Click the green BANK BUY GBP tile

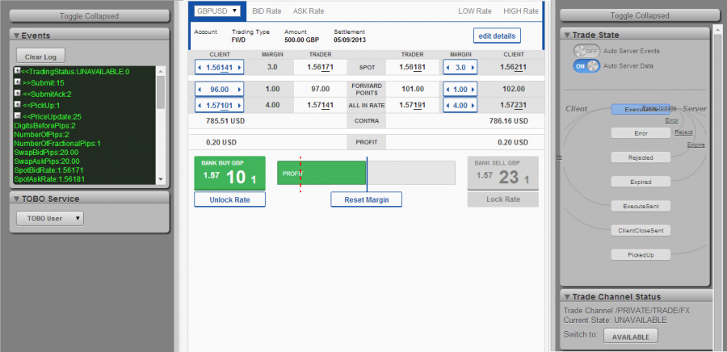click(229, 174)
